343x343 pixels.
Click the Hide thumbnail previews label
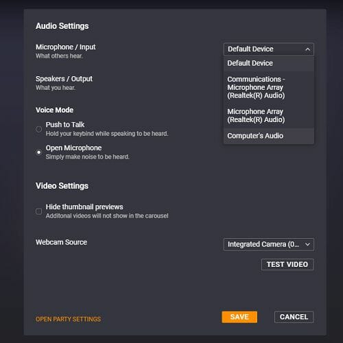[84, 207]
